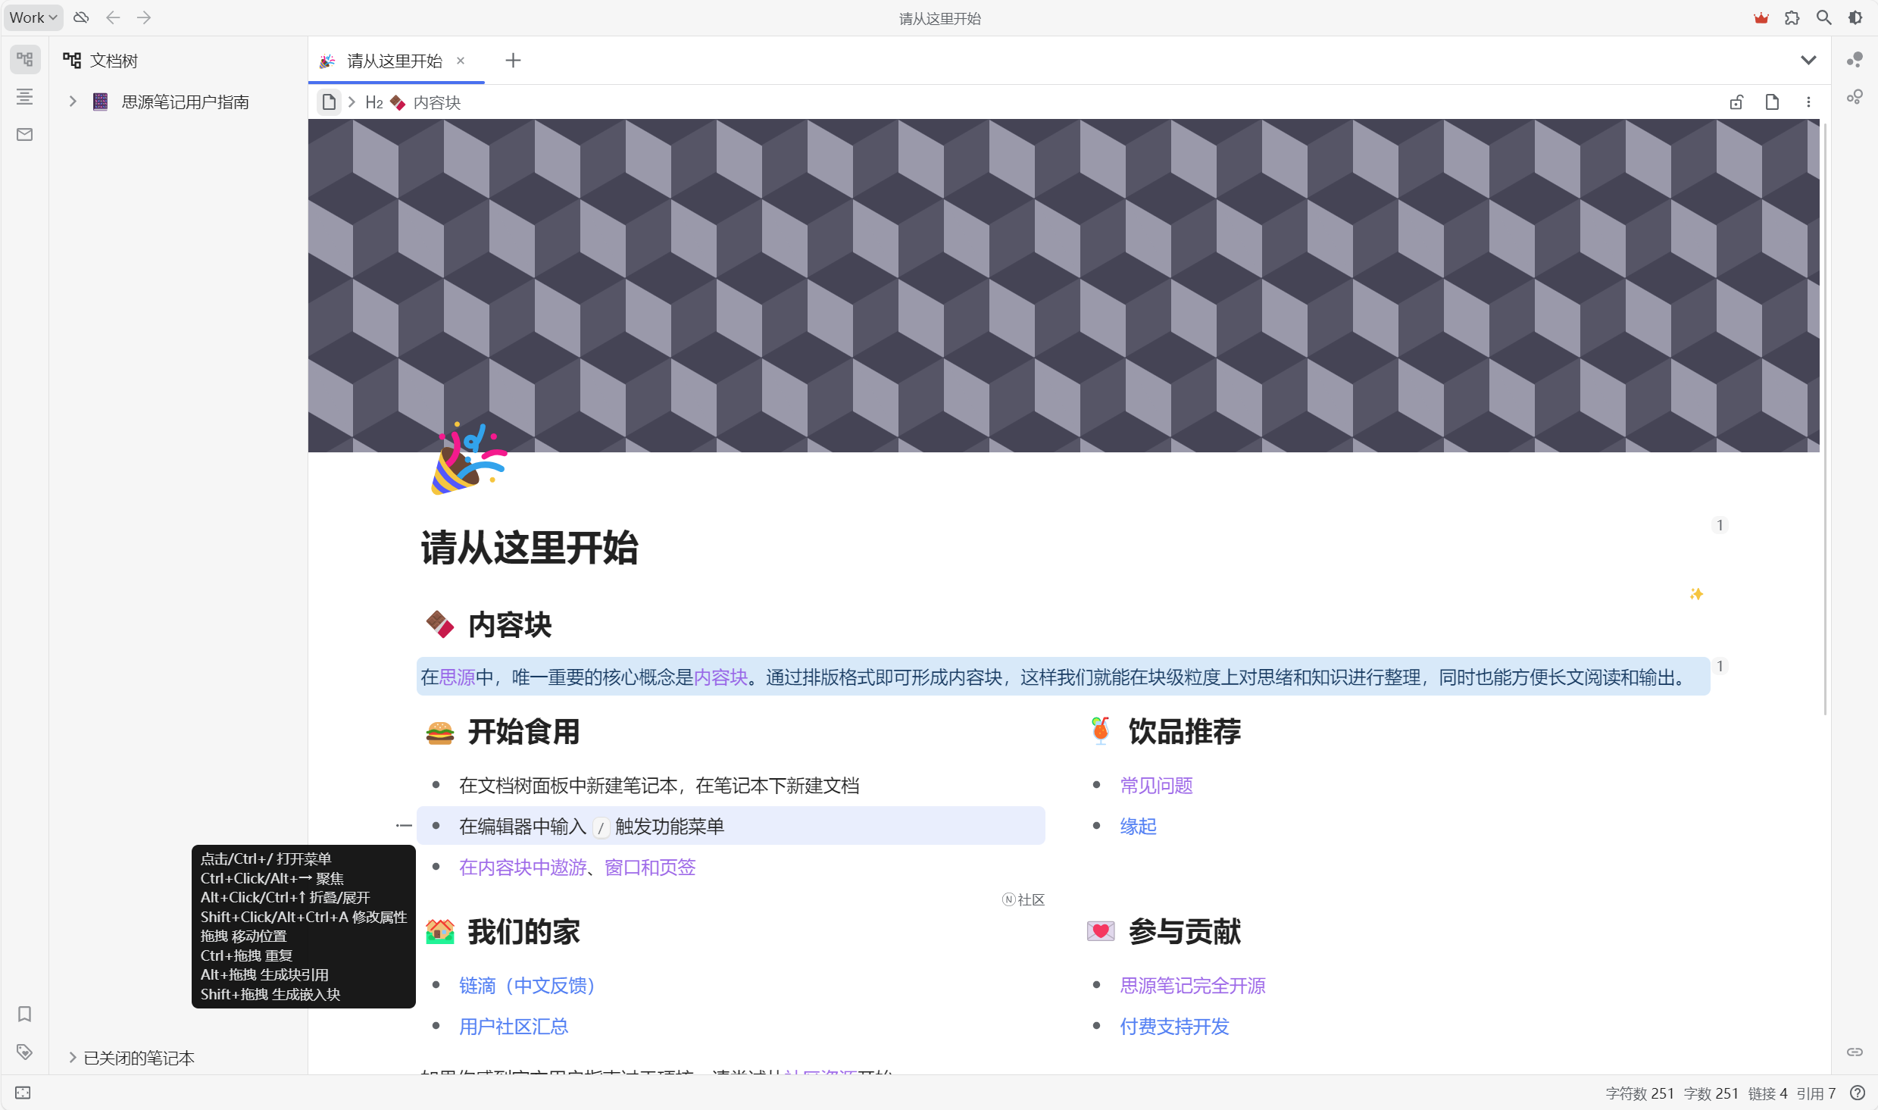
Task: Toggle the dock visibility icon in status bar
Action: (23, 1093)
